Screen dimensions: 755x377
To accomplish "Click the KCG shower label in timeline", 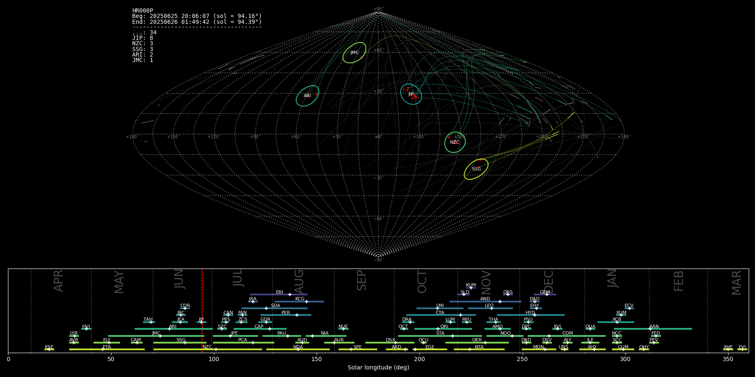I will [300, 299].
